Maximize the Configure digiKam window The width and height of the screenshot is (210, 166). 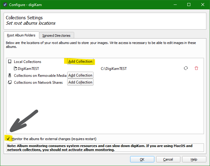coord(189,5)
